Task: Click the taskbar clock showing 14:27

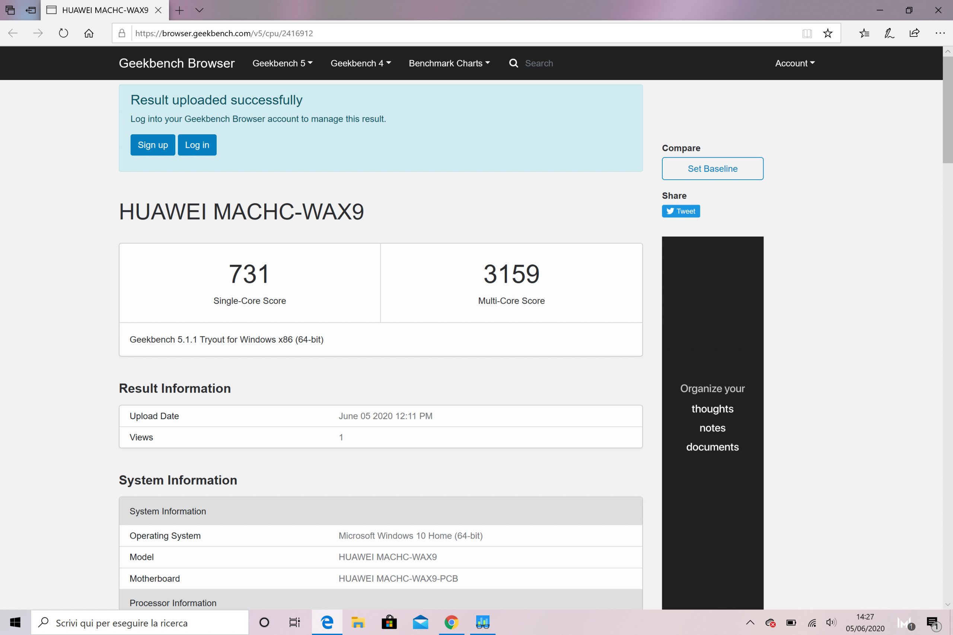Action: pyautogui.click(x=865, y=622)
